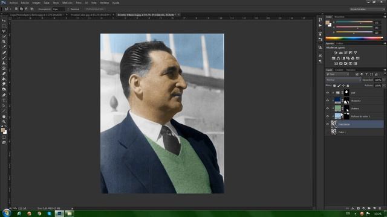Select the Smudge tool
This screenshot has width=387, height=217.
click(4, 84)
